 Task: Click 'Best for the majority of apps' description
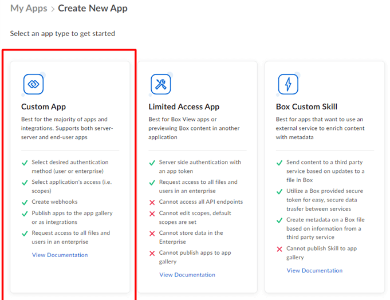(67, 128)
